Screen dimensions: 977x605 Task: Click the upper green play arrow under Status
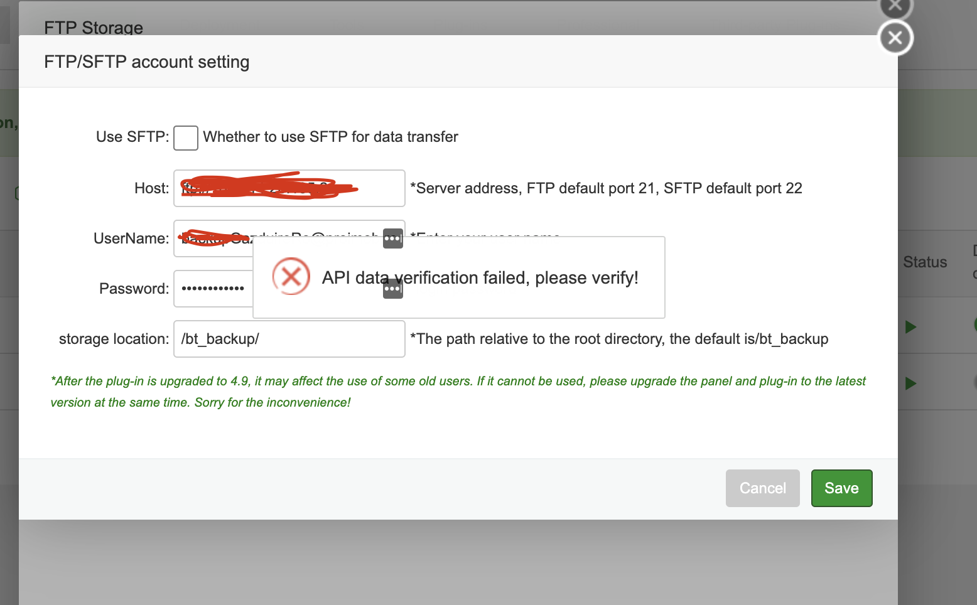click(910, 327)
